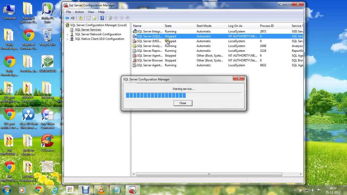Click Process ID value 4932
347x195 pixels.
[x=263, y=65]
